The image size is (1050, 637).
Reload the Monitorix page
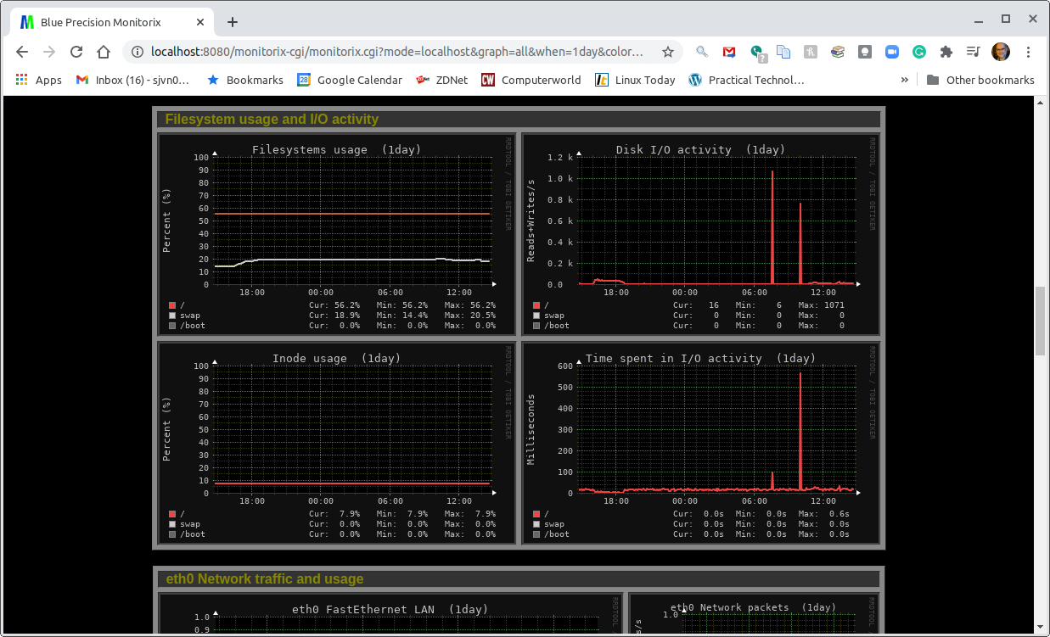pos(76,52)
